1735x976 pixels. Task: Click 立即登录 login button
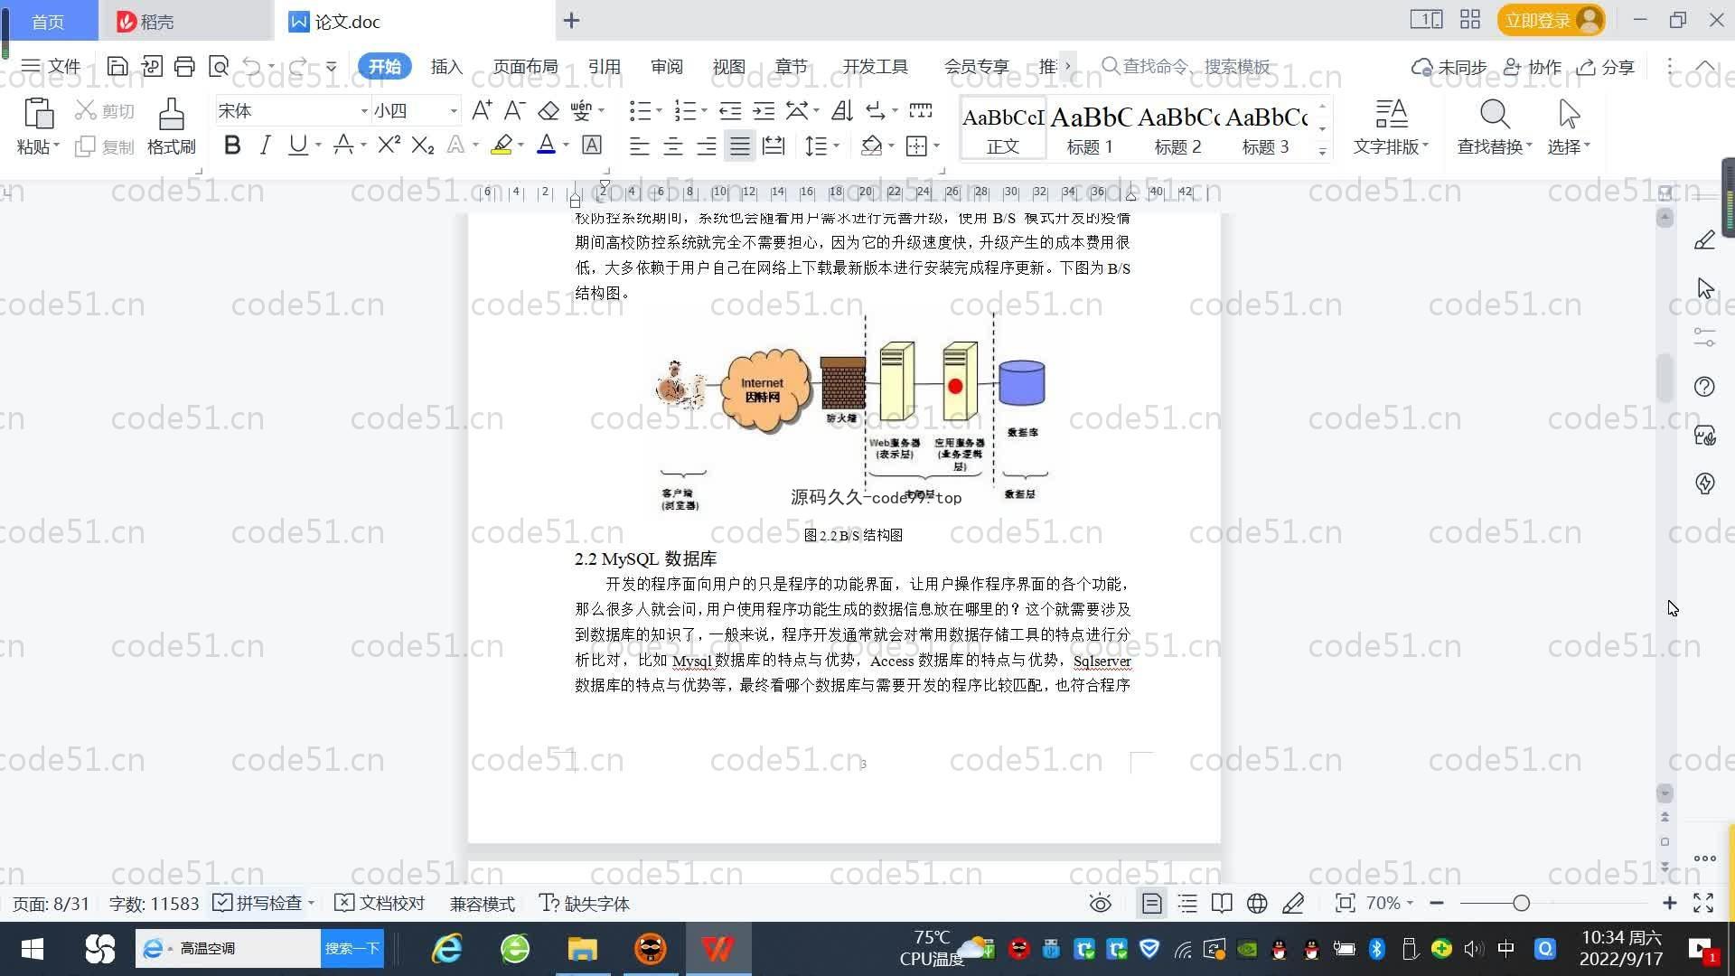[1550, 20]
